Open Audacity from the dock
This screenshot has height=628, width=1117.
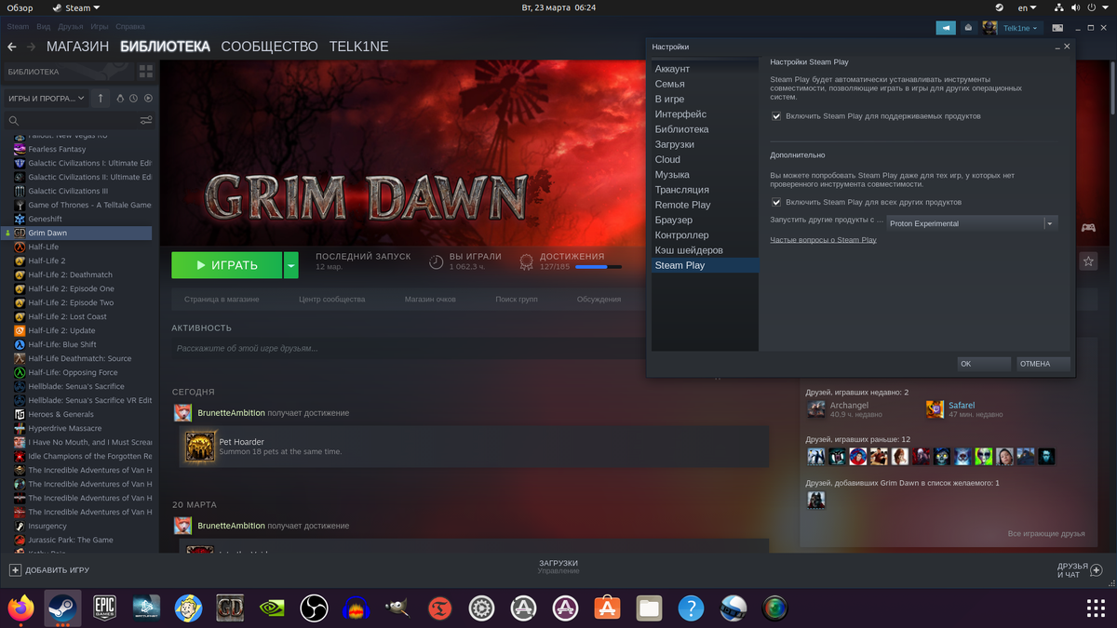[356, 608]
